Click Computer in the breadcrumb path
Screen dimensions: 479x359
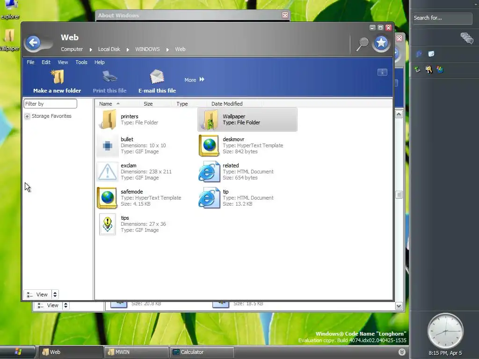pos(72,49)
